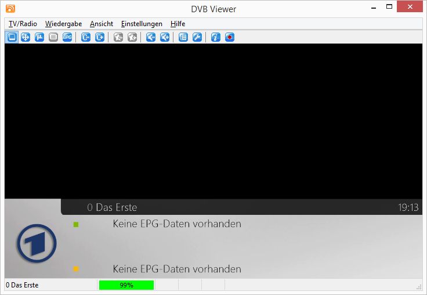Click the next favorite star-plus icon
Image resolution: width=427 pixels, height=295 pixels.
[x=132, y=37]
